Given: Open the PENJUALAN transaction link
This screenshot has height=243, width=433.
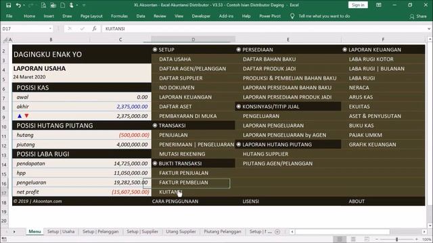Looking at the screenshot, I should (x=173, y=135).
